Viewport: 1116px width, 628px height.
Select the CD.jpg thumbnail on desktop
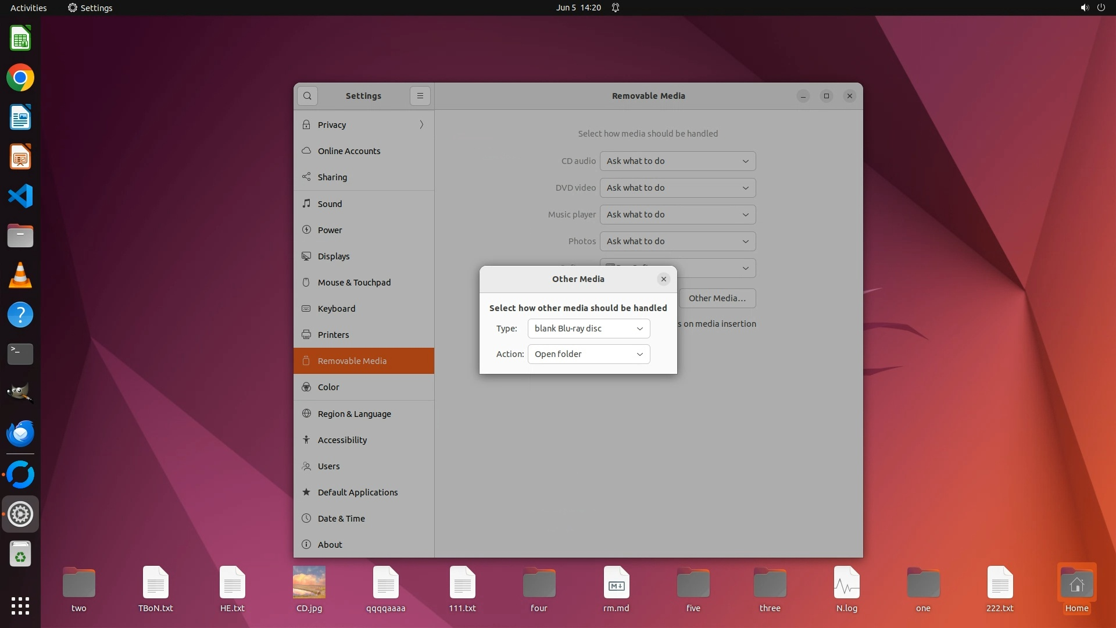309,583
